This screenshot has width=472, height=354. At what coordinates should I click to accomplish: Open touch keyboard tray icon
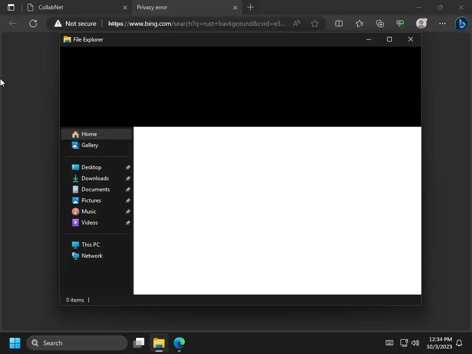tap(389, 343)
